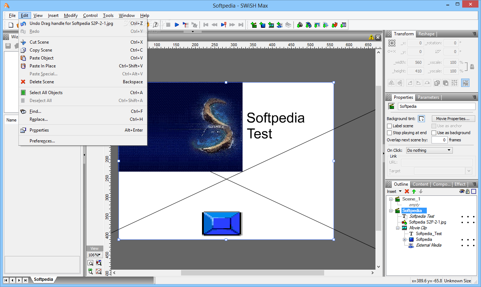Click the yellow warning icon above canvas
Image resolution: width=481 pixels, height=287 pixels.
click(372, 37)
